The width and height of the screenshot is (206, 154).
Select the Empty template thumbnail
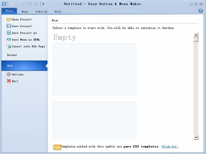94,69
